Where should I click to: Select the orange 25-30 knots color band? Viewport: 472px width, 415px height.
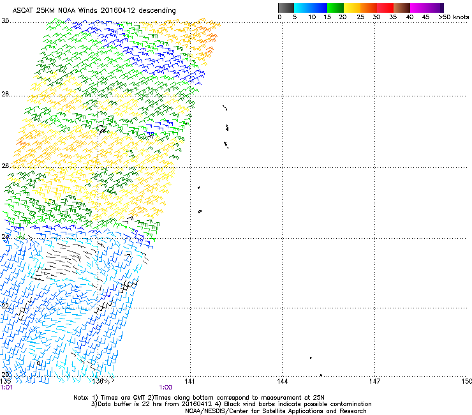tap(369, 8)
